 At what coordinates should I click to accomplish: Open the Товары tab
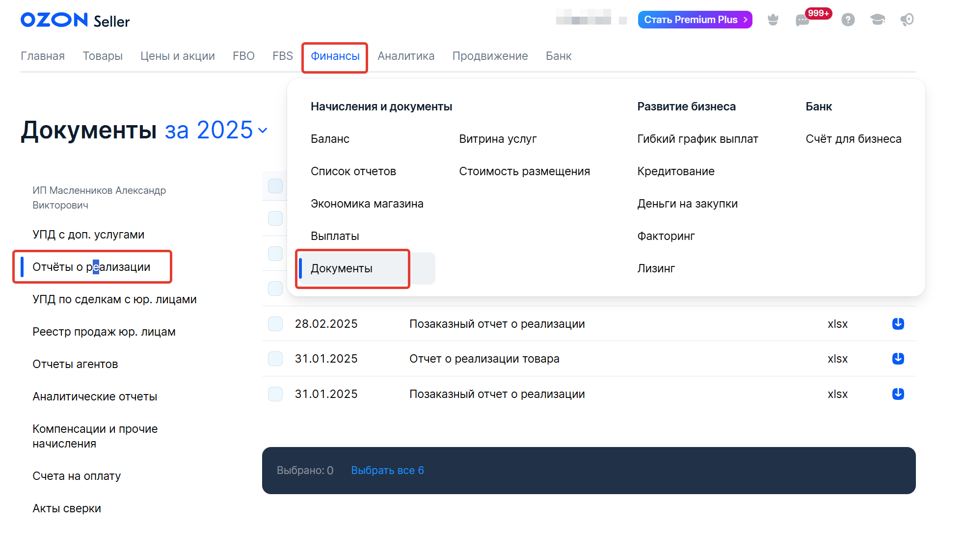103,56
